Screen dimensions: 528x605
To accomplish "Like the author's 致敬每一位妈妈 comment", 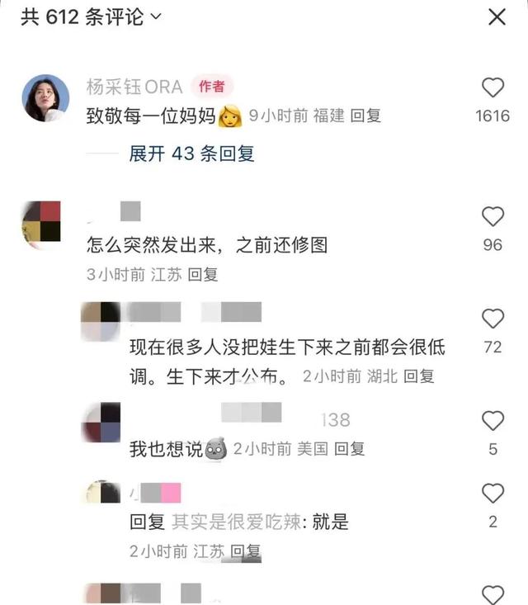I will coord(493,87).
